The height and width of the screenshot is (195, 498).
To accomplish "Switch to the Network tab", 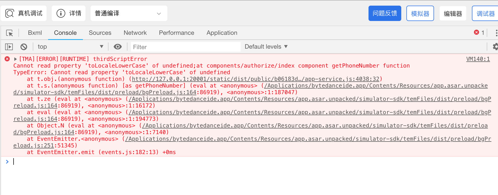I will 135,33.
